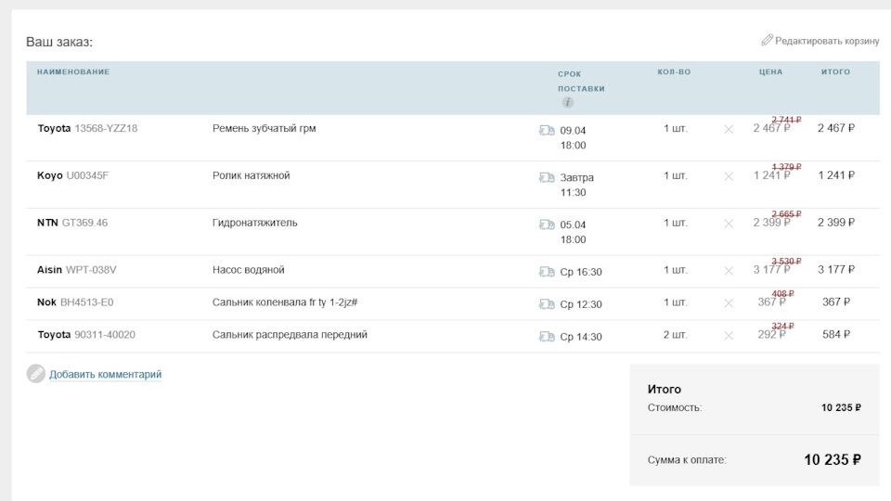Click the Итого column header

tap(835, 72)
